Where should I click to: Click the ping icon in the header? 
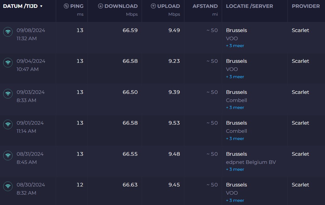pos(66,6)
